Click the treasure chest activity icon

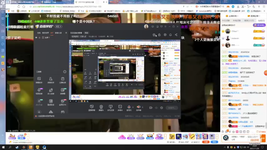tap(150, 136)
